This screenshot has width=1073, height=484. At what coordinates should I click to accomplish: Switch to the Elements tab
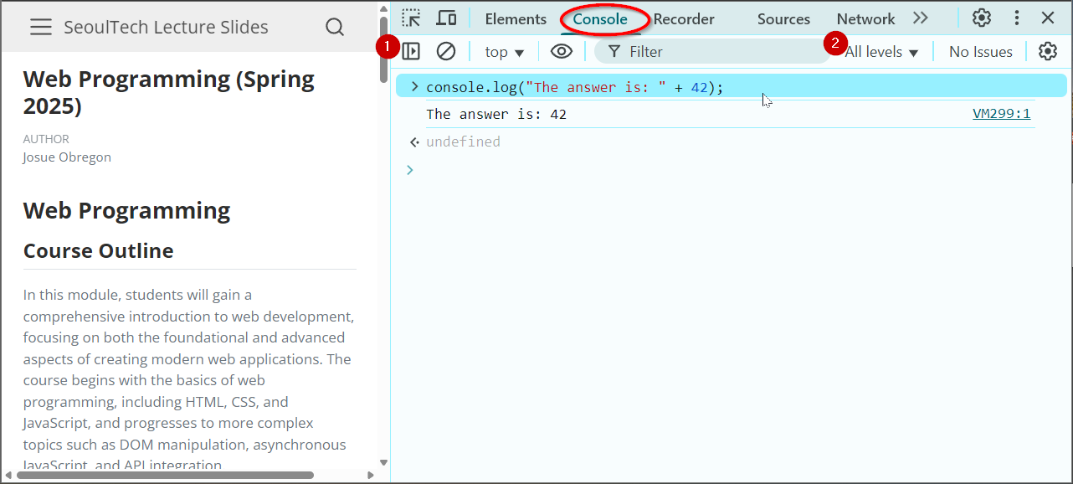coord(516,18)
